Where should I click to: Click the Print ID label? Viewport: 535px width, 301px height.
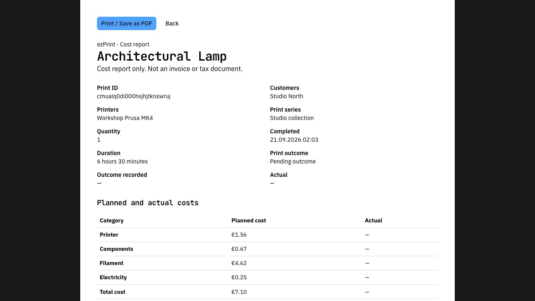pyautogui.click(x=107, y=88)
